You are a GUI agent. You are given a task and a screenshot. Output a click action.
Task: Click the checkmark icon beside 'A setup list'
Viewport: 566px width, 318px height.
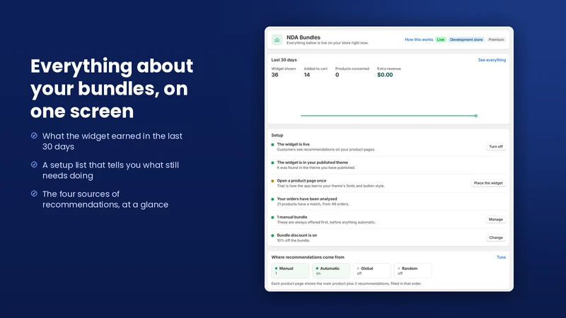(x=34, y=165)
